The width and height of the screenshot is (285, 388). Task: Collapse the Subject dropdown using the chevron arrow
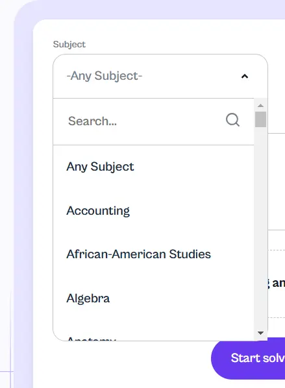(245, 76)
